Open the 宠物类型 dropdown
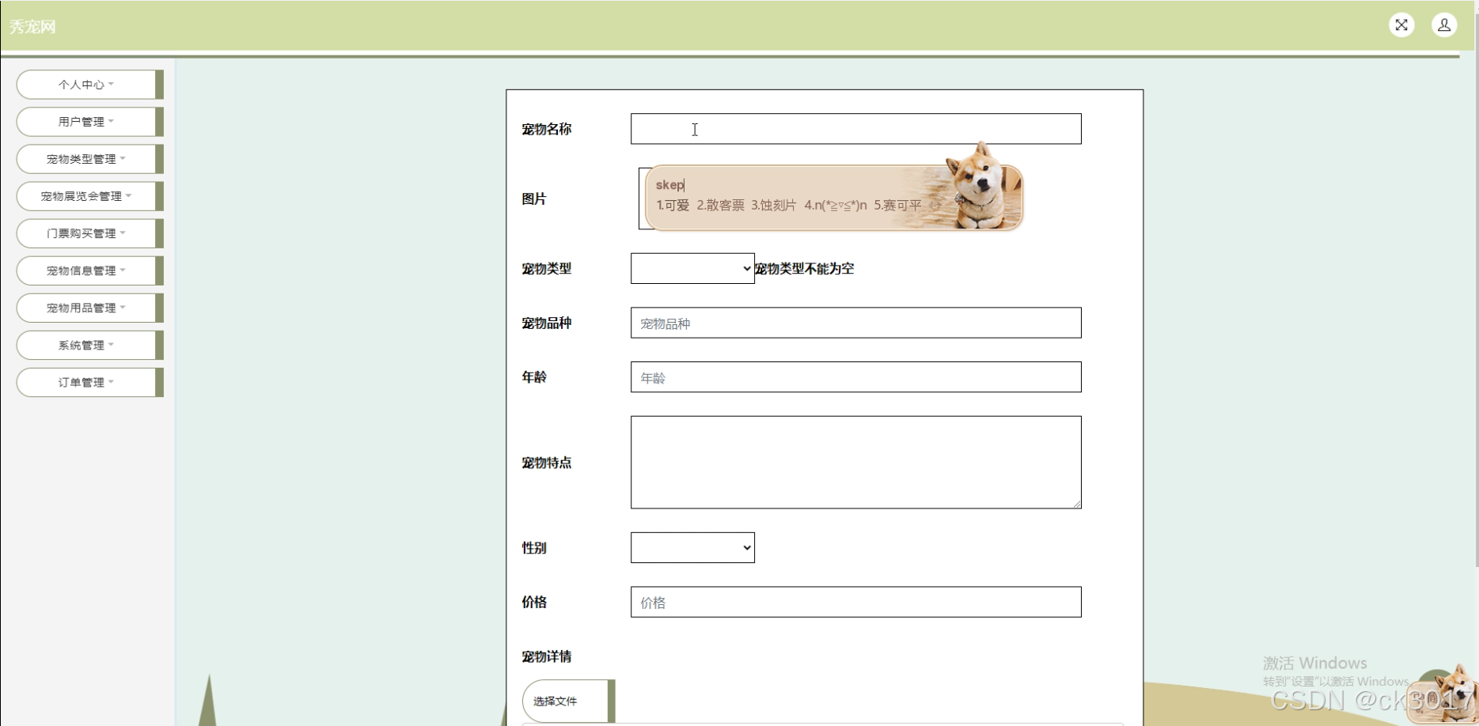The width and height of the screenshot is (1479, 726). click(x=692, y=269)
